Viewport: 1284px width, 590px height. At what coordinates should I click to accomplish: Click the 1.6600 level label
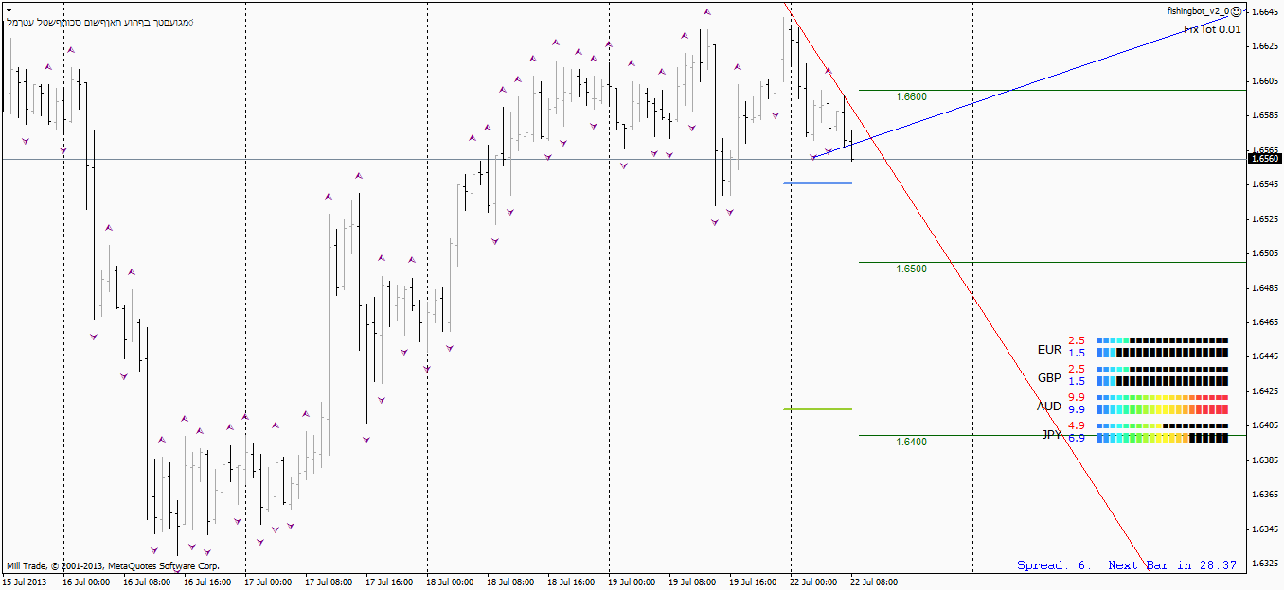pyautogui.click(x=911, y=96)
